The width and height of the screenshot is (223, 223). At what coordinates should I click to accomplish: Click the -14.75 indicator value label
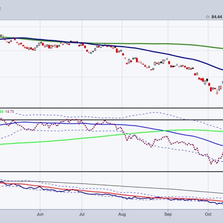pos(9,112)
